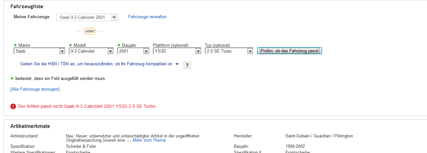Open the Plattform dropdown showing YS3D
427x153 pixels.
177,51
